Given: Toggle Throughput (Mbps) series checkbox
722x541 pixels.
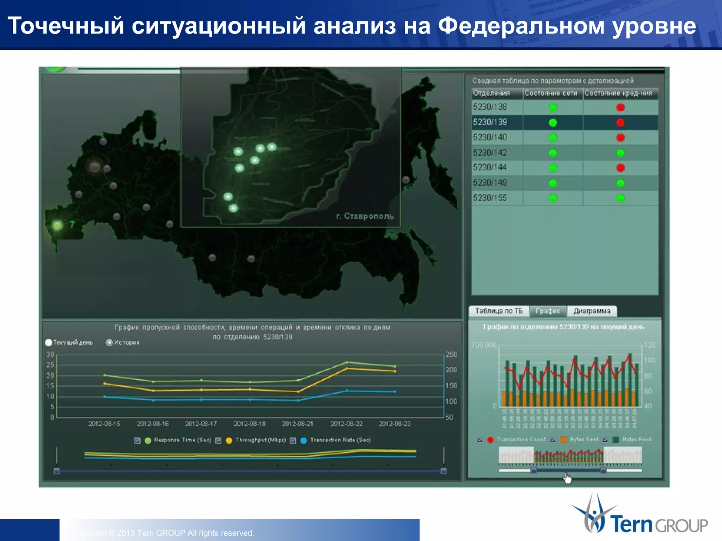Looking at the screenshot, I should click(219, 441).
